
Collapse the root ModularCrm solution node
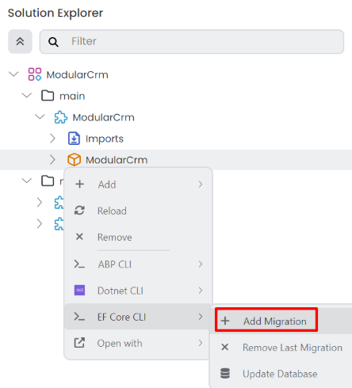tap(13, 74)
